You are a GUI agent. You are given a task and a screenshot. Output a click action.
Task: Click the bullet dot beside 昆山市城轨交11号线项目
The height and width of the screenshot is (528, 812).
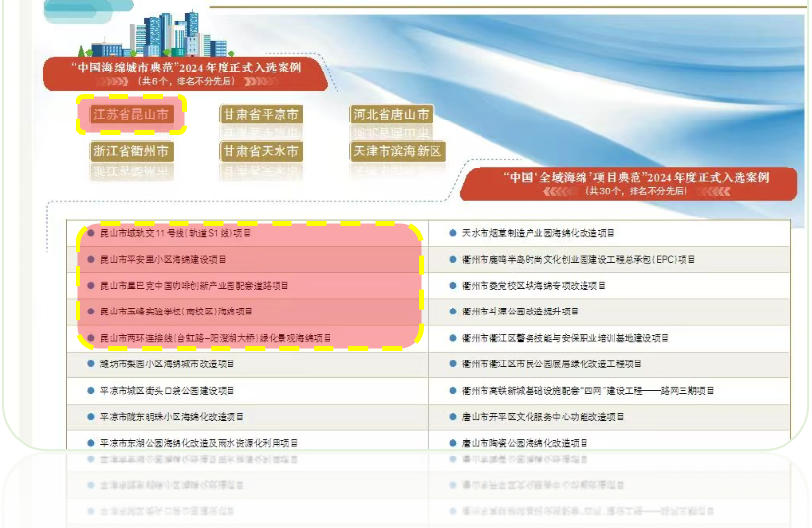point(91,234)
